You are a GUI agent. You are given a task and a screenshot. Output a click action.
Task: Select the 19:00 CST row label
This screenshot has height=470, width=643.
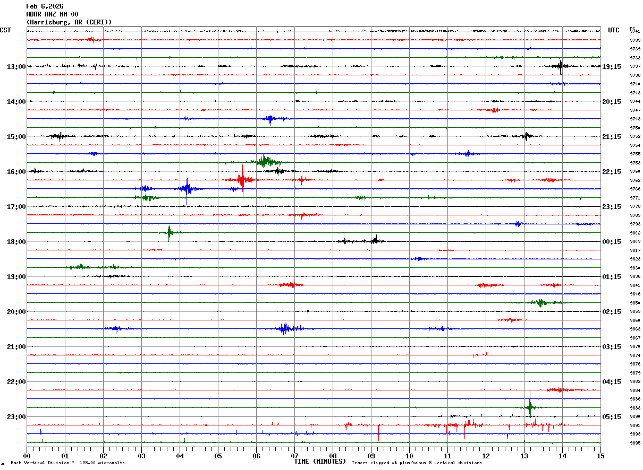coord(16,277)
